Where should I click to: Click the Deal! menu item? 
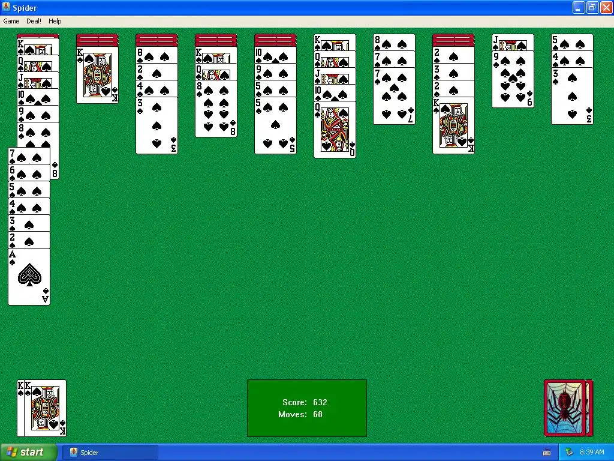pos(34,21)
